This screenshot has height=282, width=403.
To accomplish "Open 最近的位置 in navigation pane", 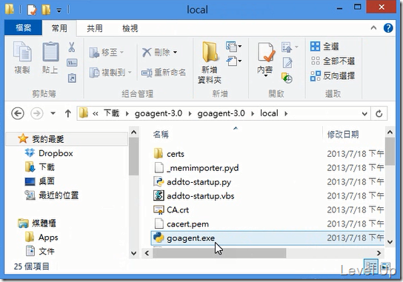I will point(51,195).
